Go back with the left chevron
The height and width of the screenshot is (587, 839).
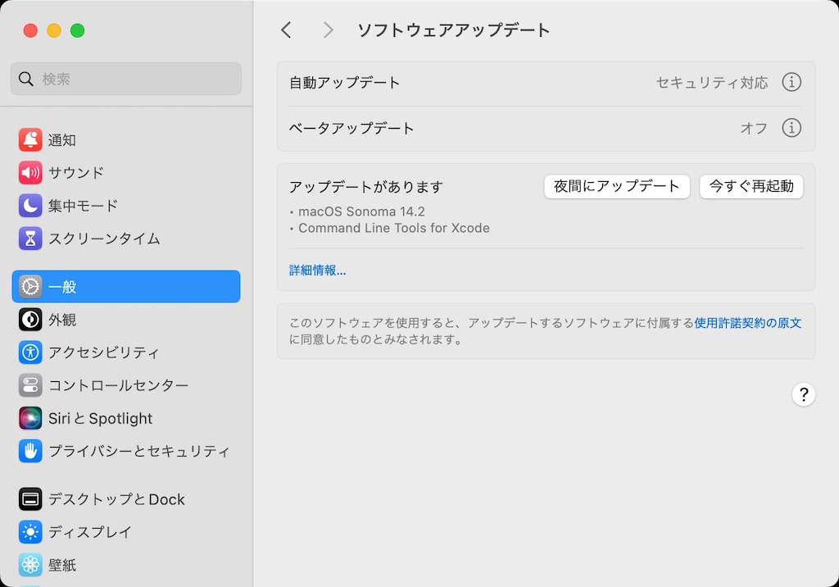point(286,30)
